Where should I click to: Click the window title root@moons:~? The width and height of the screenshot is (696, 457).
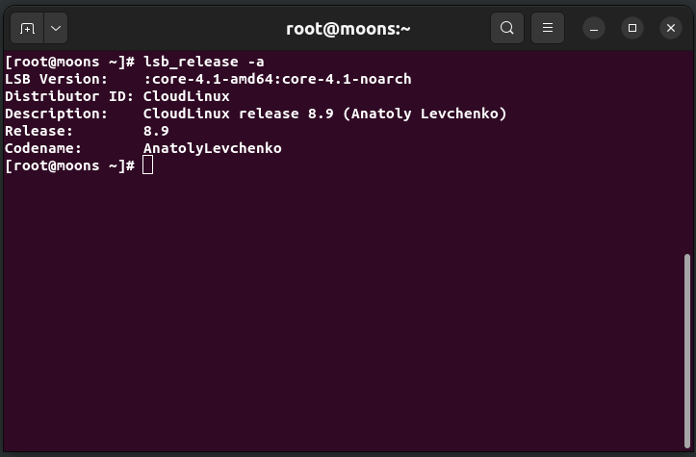click(348, 29)
